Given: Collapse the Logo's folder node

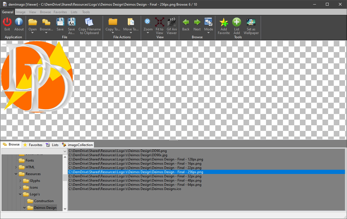Looking at the screenshot, I should pos(20,194).
